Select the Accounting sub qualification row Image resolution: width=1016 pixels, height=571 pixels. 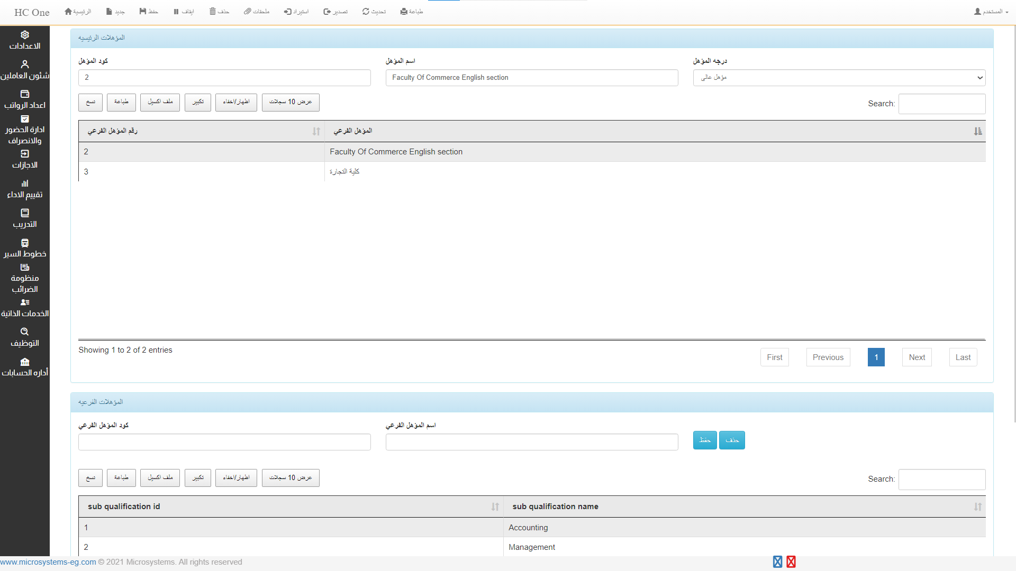pos(532,528)
